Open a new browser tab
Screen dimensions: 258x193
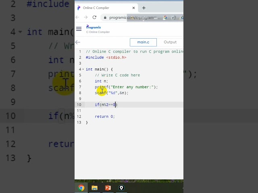[x=144, y=8]
